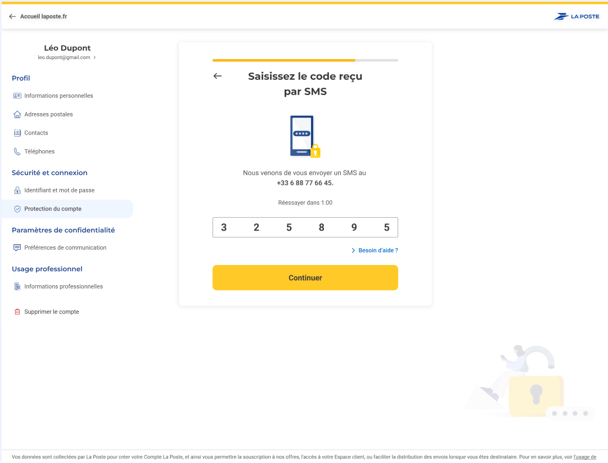The width and height of the screenshot is (608, 463).
Task: Click the SMS code input field
Action: pyautogui.click(x=305, y=227)
